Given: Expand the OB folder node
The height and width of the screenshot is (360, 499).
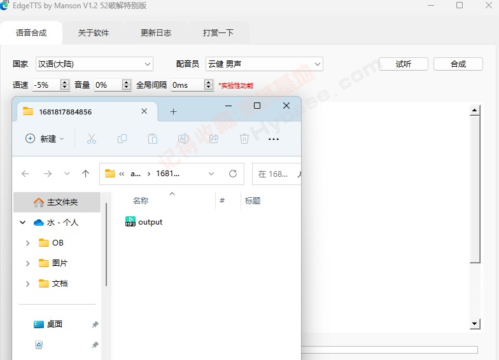Looking at the screenshot, I should 28,243.
